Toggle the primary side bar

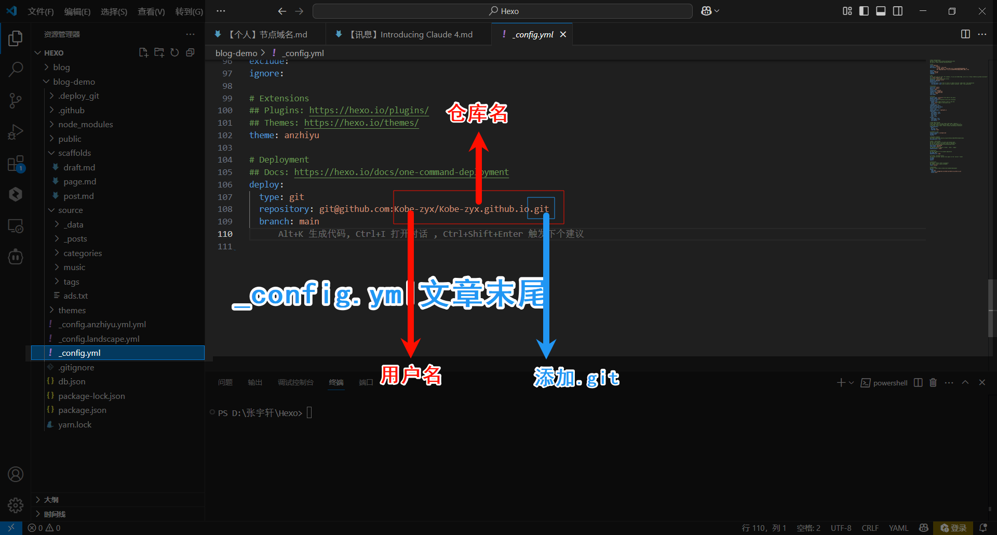[x=864, y=11]
